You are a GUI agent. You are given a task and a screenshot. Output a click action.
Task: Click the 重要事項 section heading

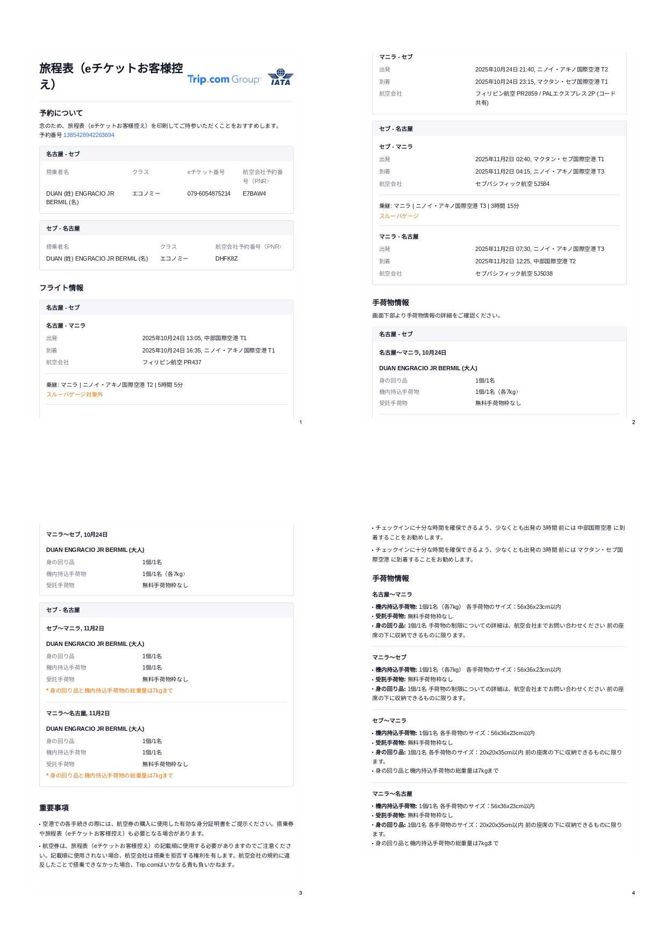click(54, 808)
